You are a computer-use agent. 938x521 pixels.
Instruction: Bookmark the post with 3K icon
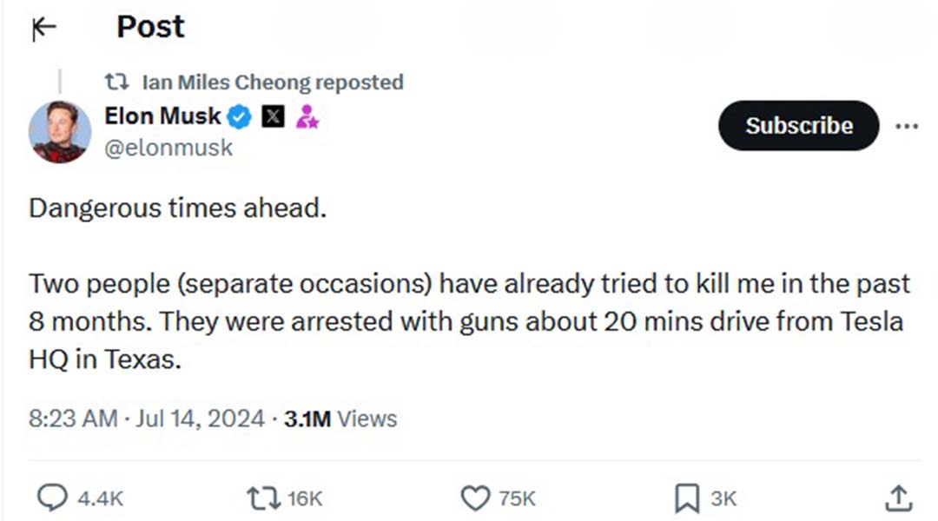tap(687, 498)
